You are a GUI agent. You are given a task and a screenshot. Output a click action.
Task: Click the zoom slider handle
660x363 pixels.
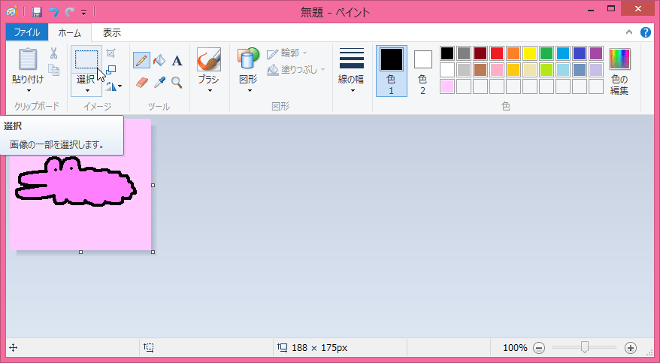pyautogui.click(x=584, y=347)
